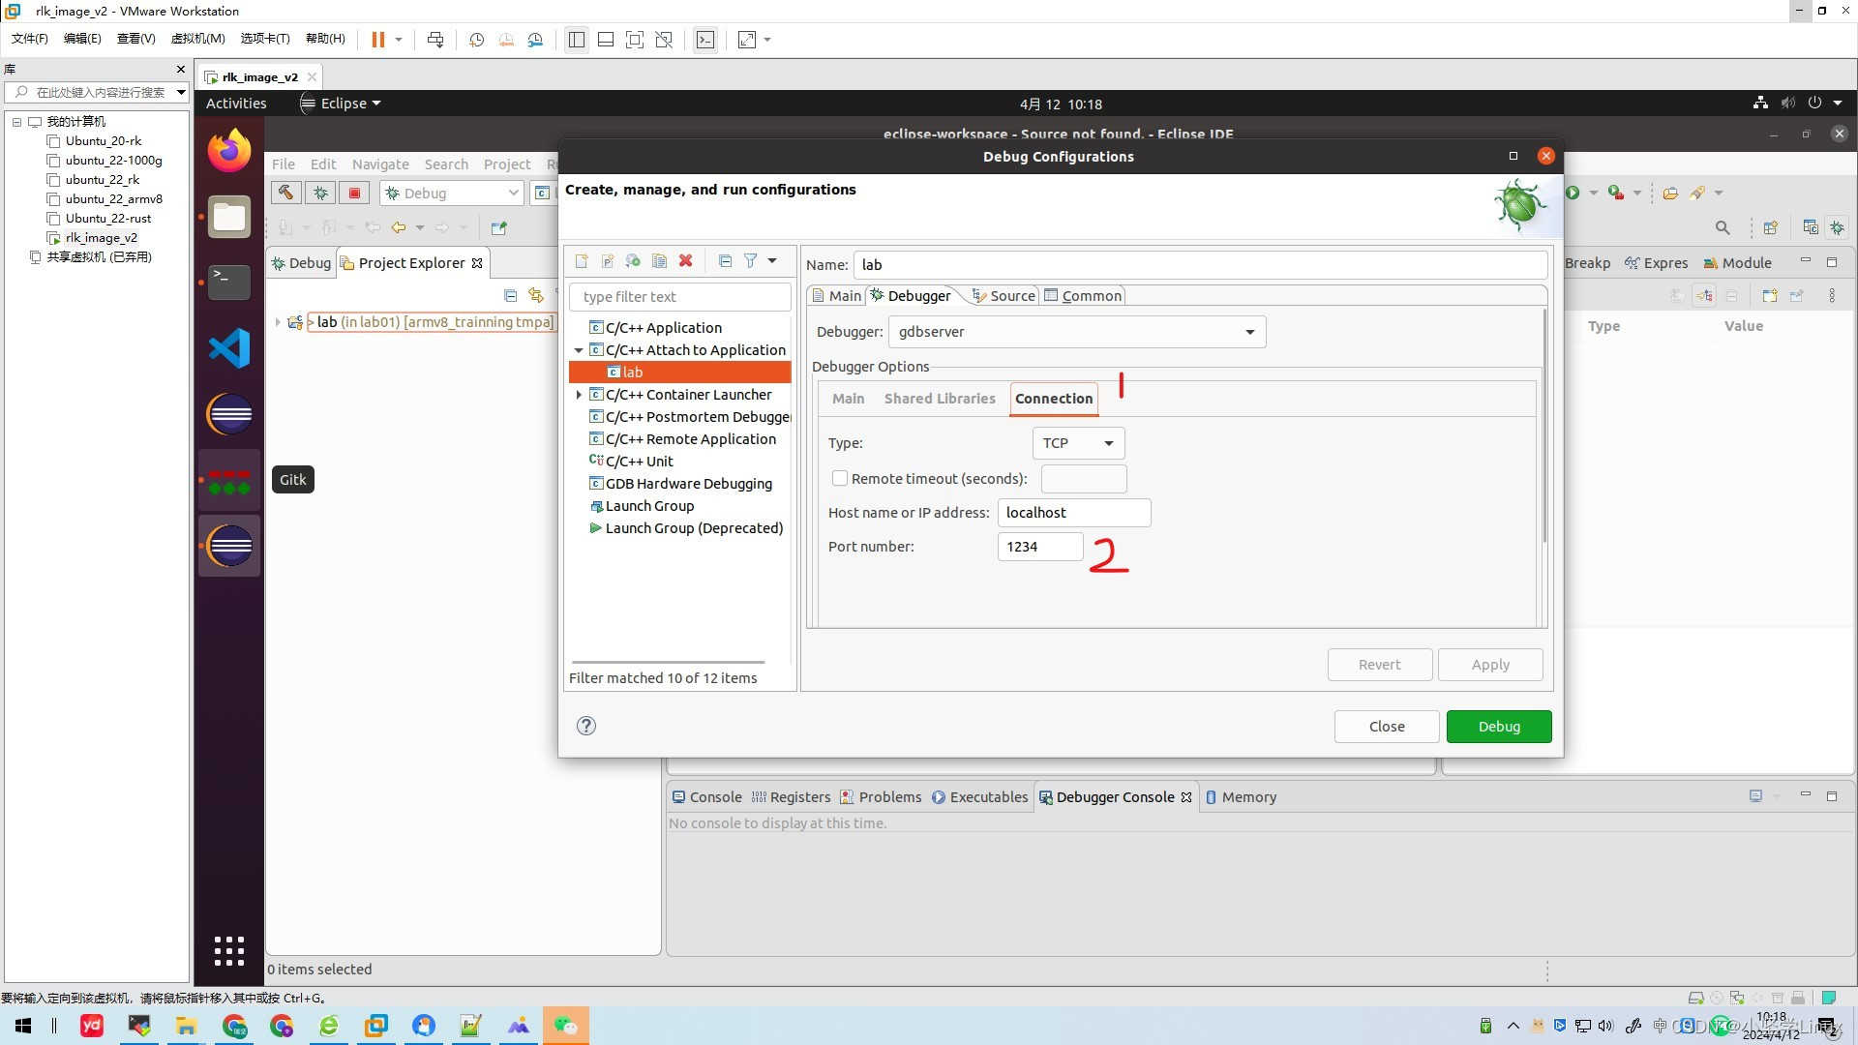Click New launch configuration prototype icon

[x=607, y=261]
